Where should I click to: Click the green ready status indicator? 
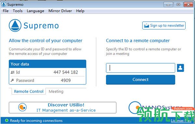pos(7,120)
